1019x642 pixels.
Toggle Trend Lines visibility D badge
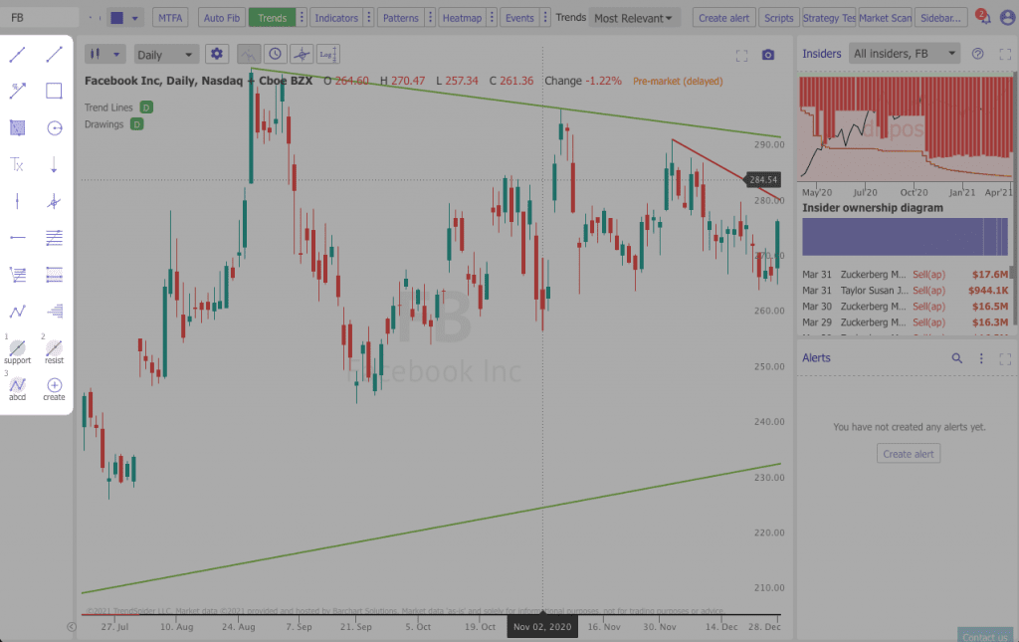(147, 107)
